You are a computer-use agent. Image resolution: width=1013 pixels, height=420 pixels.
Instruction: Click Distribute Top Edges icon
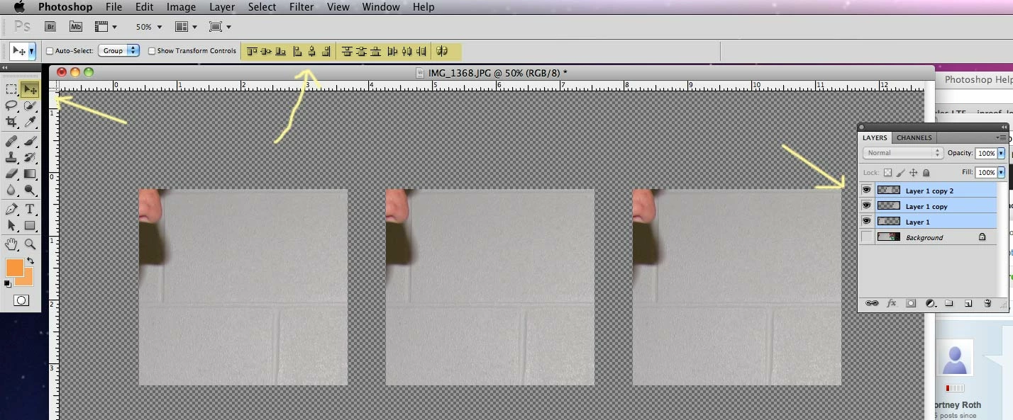347,51
